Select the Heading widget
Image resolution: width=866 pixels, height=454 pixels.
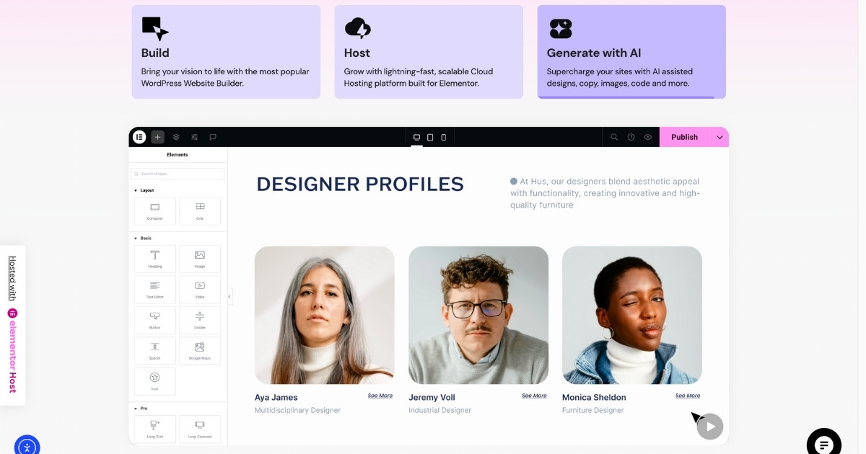(x=154, y=259)
